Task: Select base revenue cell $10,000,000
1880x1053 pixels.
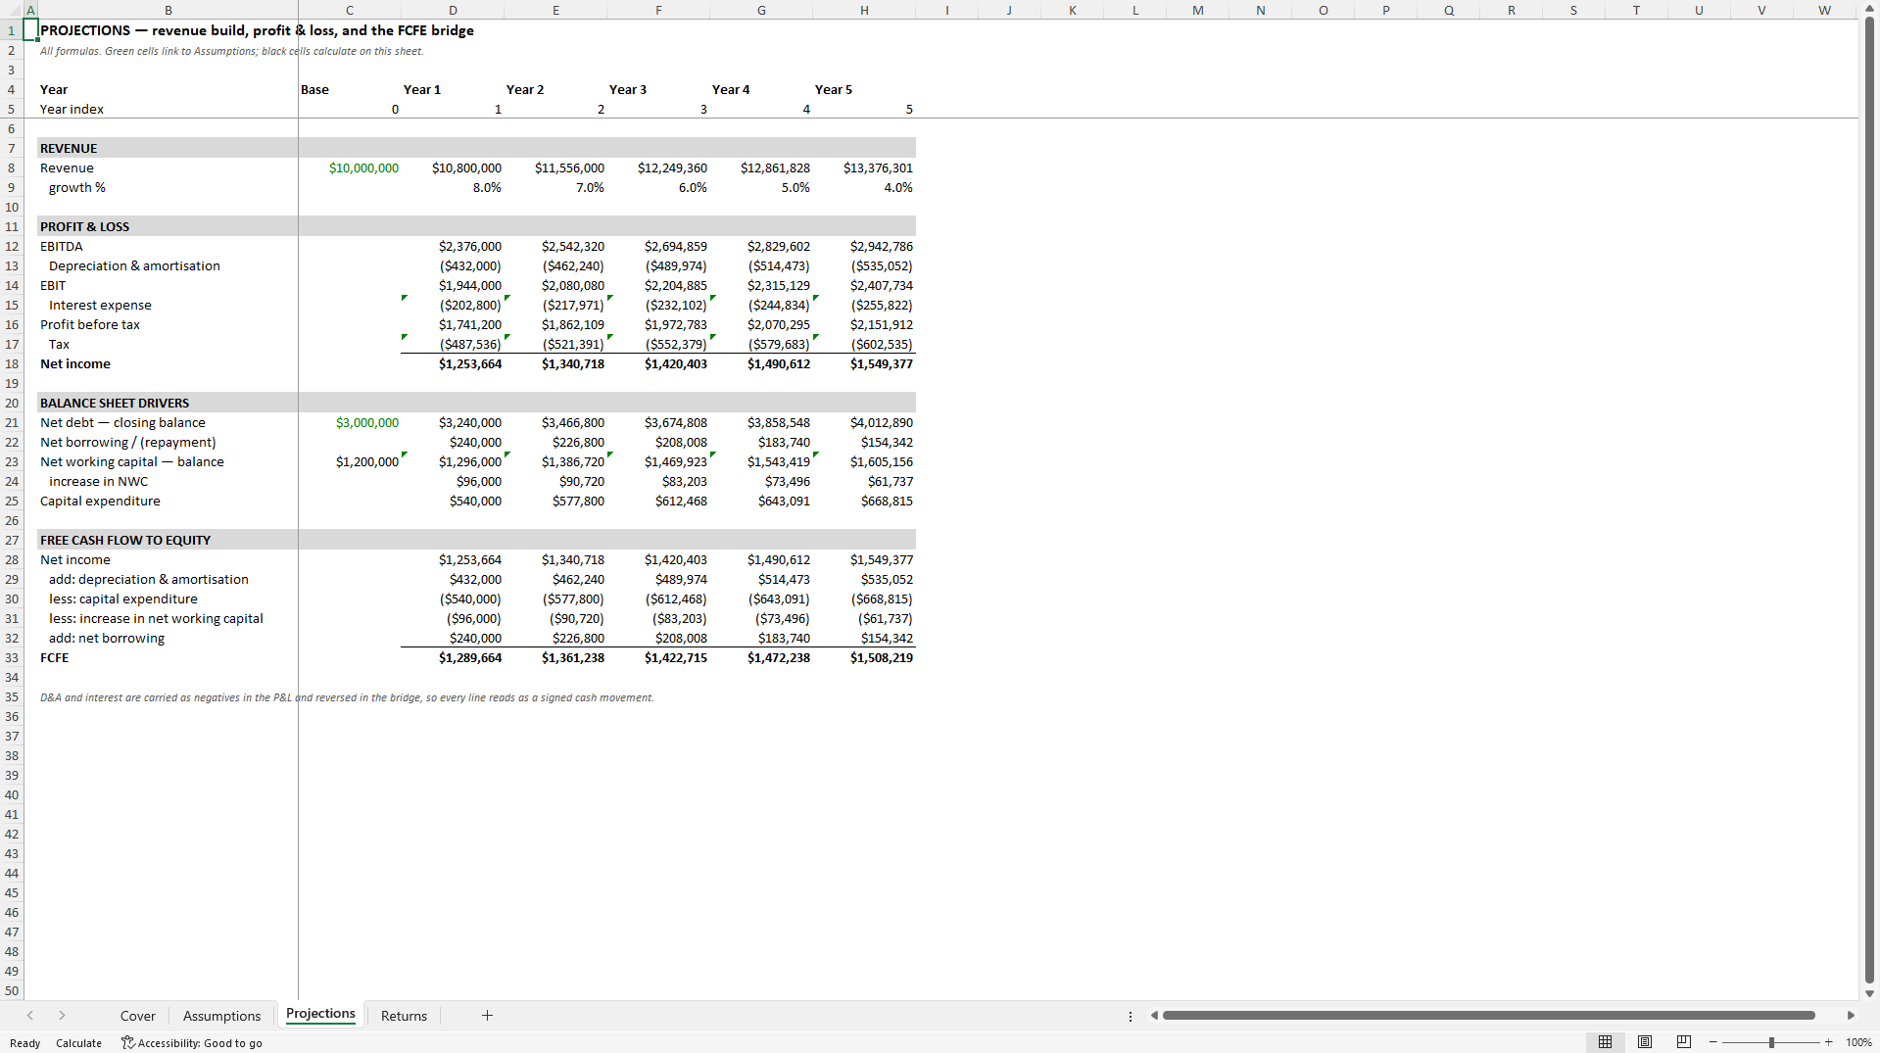Action: click(350, 168)
